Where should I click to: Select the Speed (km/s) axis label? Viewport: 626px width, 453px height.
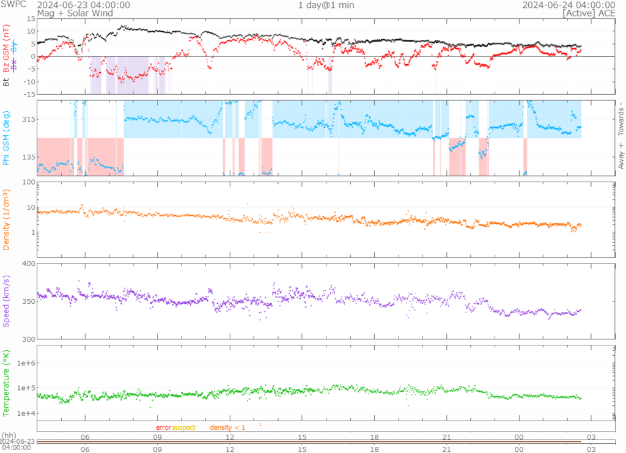coord(7,301)
